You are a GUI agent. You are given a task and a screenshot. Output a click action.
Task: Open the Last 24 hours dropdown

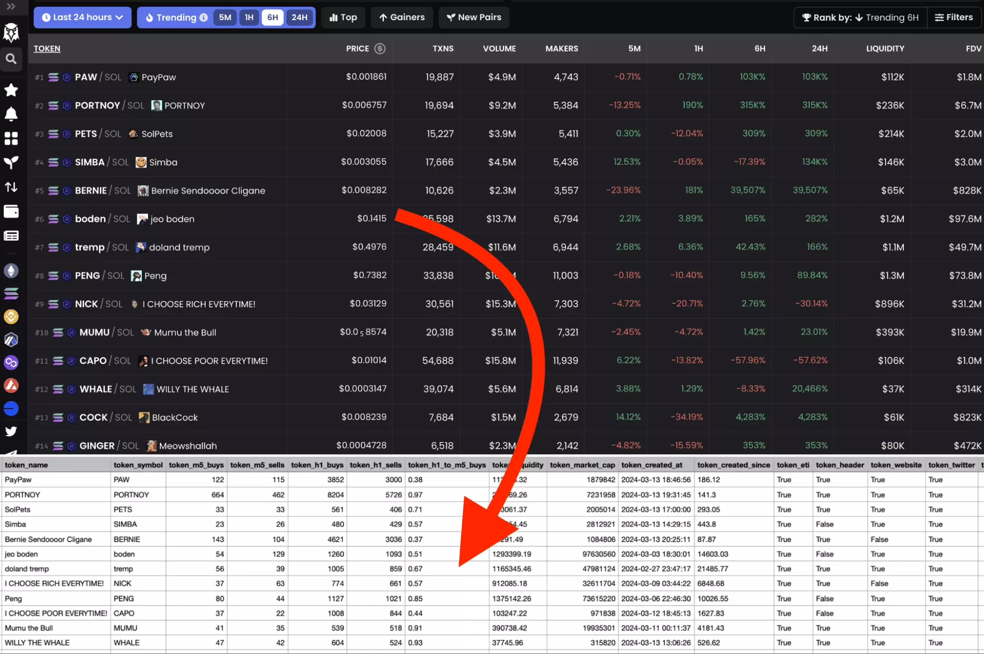82,17
